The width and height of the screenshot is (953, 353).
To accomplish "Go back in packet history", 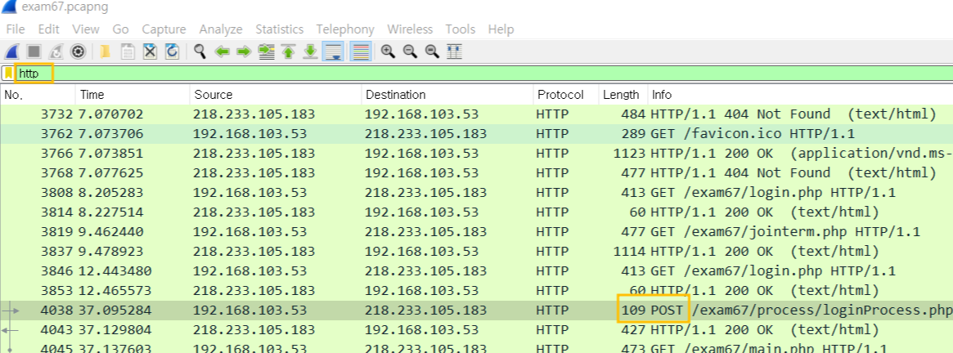I will 222,51.
